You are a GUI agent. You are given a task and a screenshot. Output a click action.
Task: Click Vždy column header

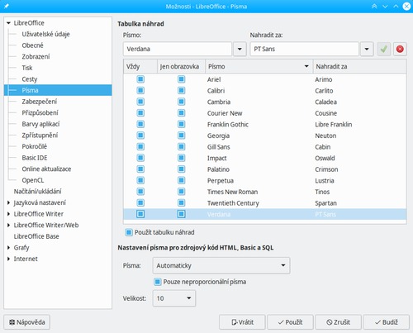point(140,66)
